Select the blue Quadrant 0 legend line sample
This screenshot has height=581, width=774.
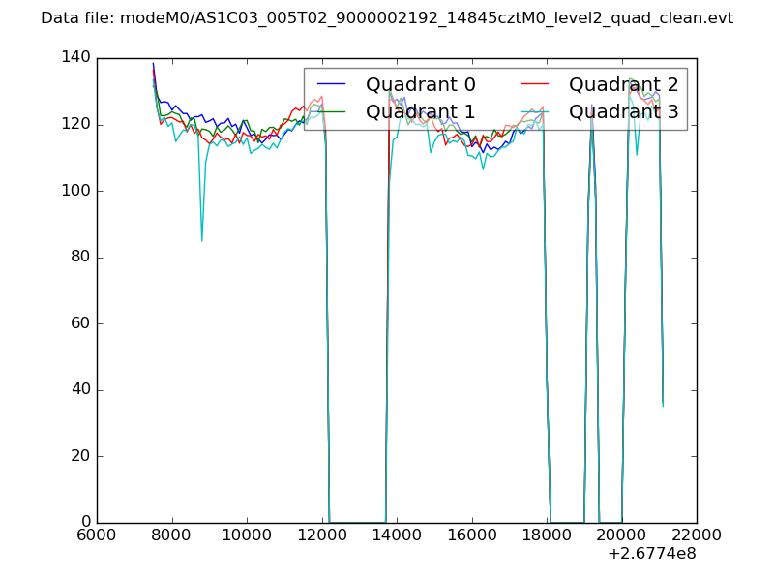click(x=331, y=85)
